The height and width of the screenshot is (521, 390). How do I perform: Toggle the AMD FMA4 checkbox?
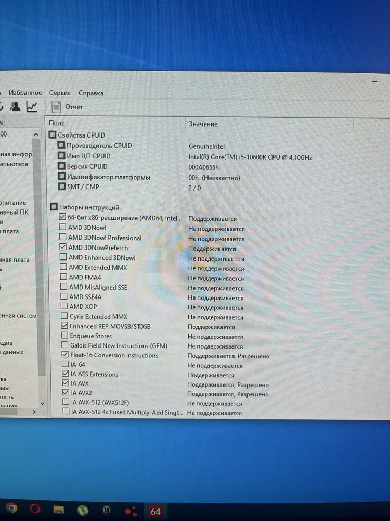coord(63,277)
